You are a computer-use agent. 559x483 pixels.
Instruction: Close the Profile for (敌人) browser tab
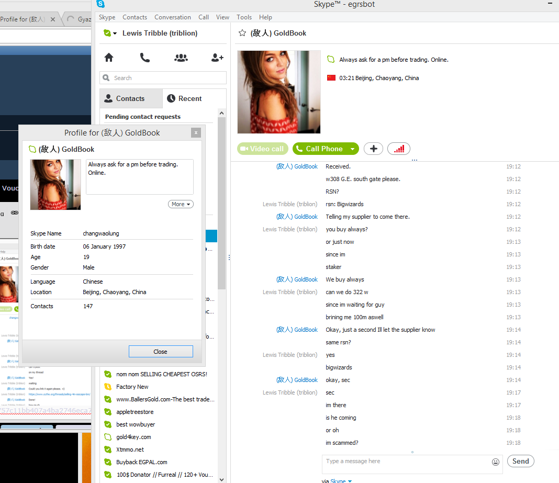tap(53, 19)
